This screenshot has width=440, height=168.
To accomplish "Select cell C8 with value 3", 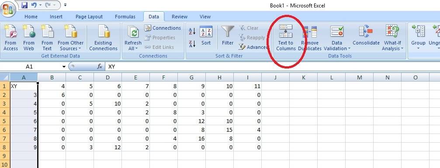I will point(80,147).
